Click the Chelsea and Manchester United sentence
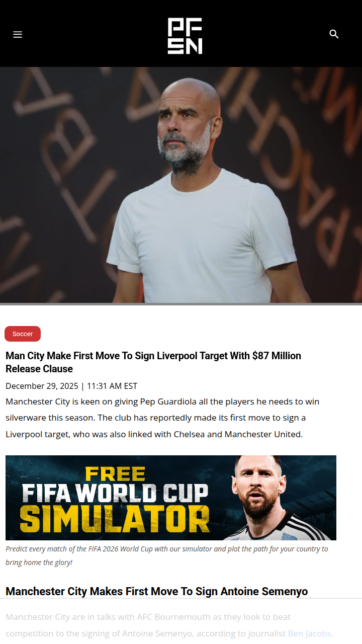The height and width of the screenshot is (644, 362). [188, 434]
